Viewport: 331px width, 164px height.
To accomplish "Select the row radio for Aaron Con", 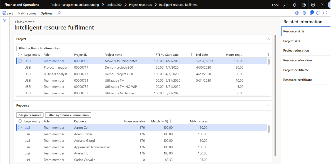I will coord(20,128).
